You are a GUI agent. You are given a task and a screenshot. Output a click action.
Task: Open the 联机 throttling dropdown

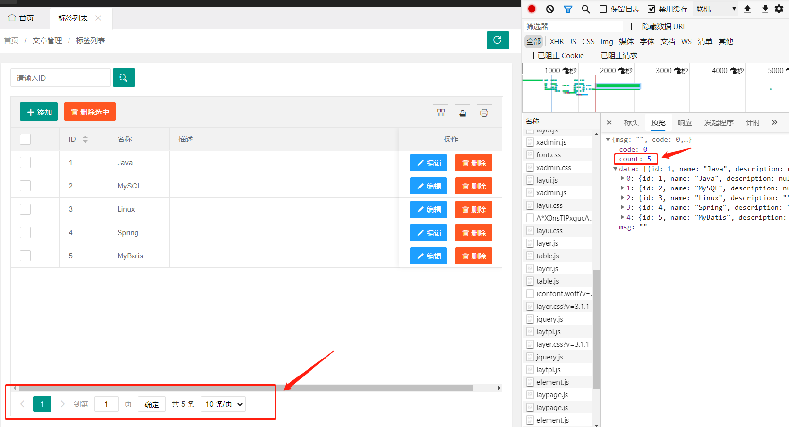click(716, 9)
